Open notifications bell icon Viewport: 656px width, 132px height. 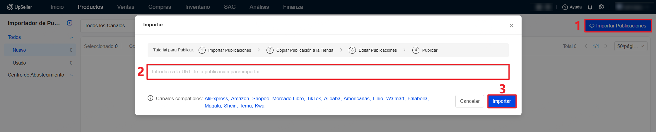point(590,7)
